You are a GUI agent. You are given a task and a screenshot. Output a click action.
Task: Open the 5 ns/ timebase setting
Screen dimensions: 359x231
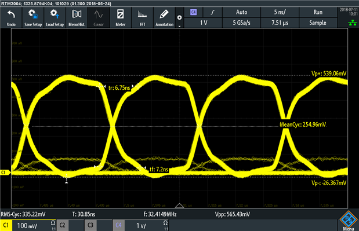pos(280,12)
